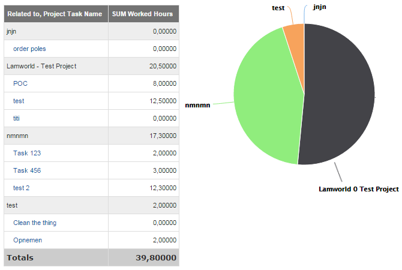Click the jnjn label above the pie chart
Viewport: 402px width, 270px height.
[320, 7]
